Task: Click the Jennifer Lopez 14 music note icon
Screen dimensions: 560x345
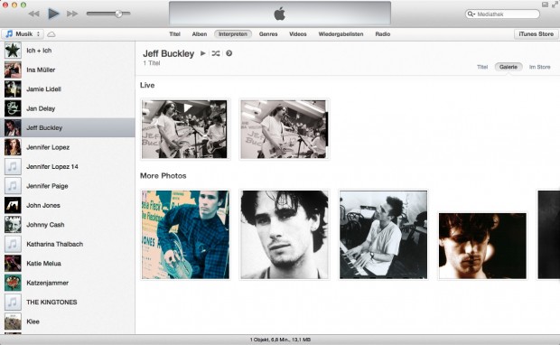Action: pos(13,166)
